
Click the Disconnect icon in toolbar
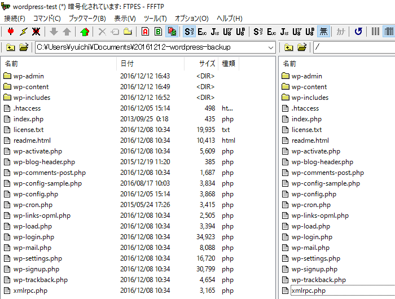37,32
